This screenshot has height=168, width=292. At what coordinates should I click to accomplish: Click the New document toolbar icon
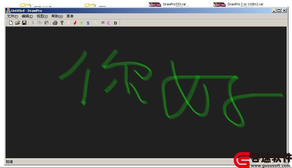coord(11,23)
